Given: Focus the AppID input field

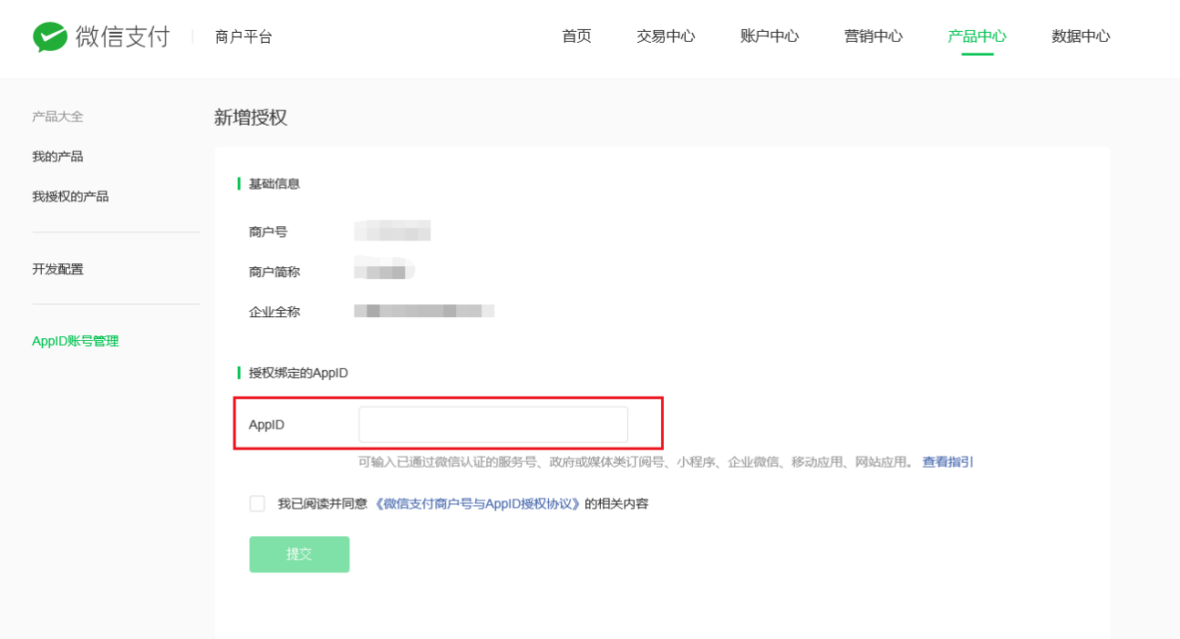Looking at the screenshot, I should point(493,425).
